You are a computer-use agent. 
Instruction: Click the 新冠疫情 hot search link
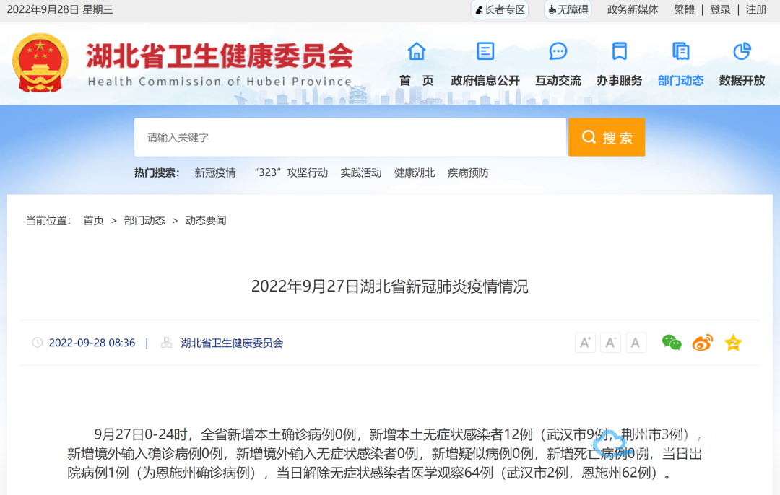pyautogui.click(x=215, y=172)
